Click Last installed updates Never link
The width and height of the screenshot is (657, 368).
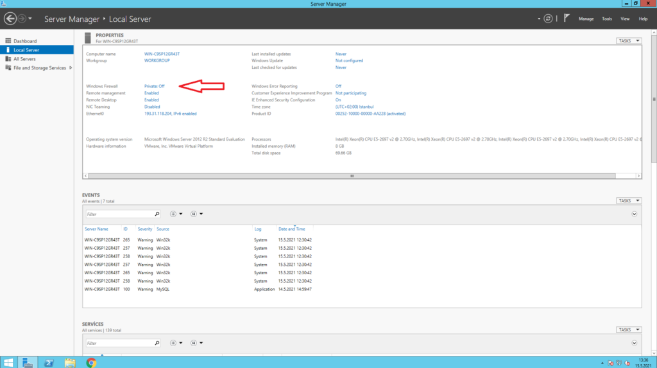click(341, 54)
